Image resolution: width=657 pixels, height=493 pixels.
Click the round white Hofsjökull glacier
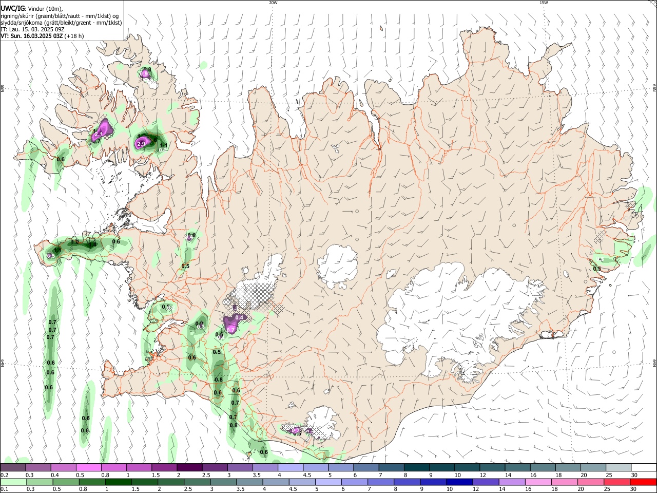(x=337, y=266)
